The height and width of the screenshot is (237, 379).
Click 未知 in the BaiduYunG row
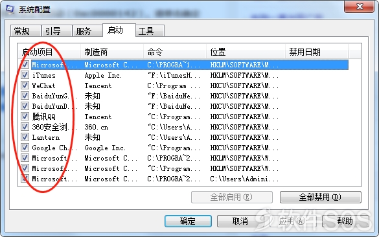pos(93,96)
